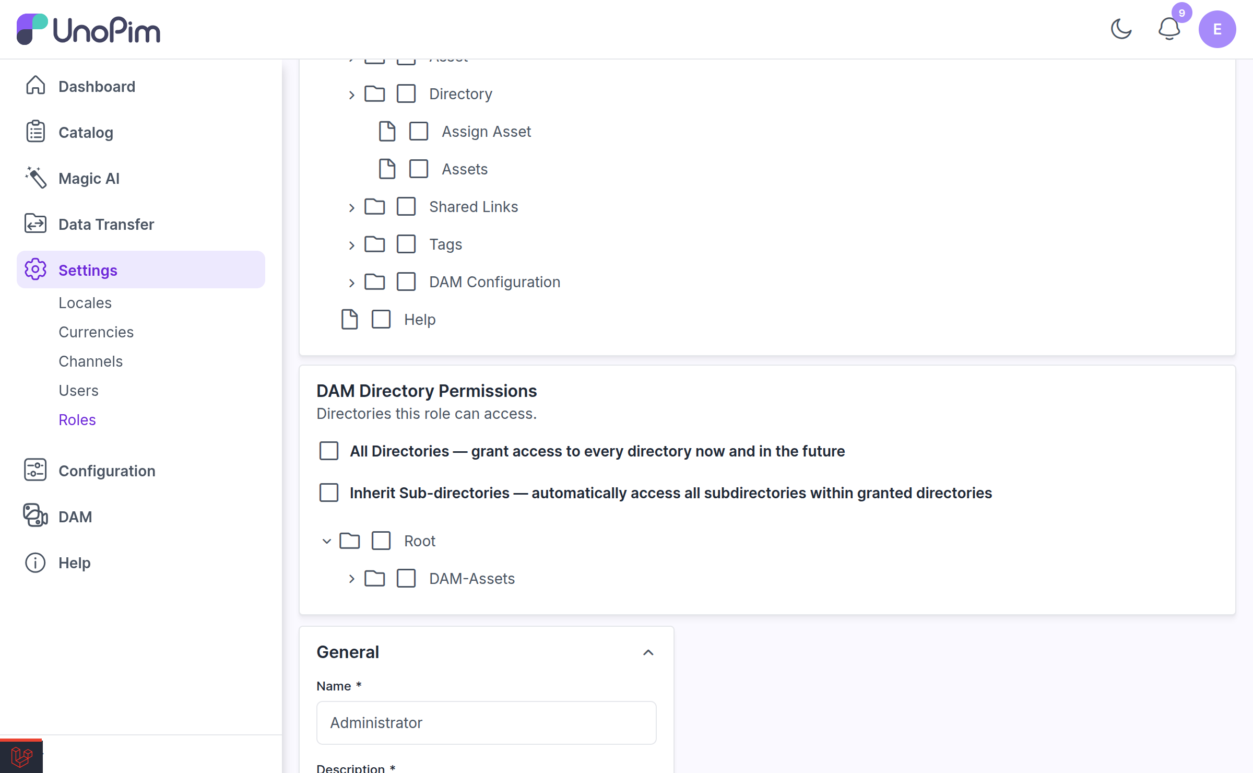Expand the DAM-Assets directory node
Viewport: 1253px width, 773px height.
coord(352,579)
